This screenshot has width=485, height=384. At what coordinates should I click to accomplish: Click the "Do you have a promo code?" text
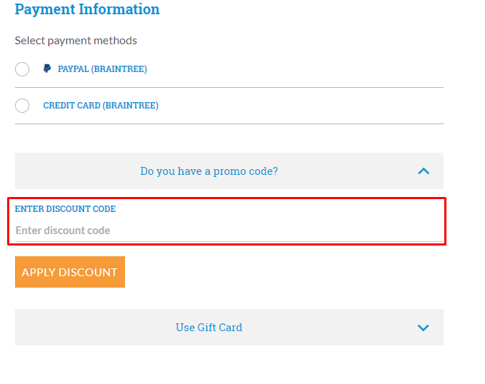[x=209, y=171]
